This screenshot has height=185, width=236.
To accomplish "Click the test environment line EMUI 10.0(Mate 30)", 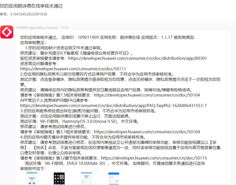I will [77, 163].
